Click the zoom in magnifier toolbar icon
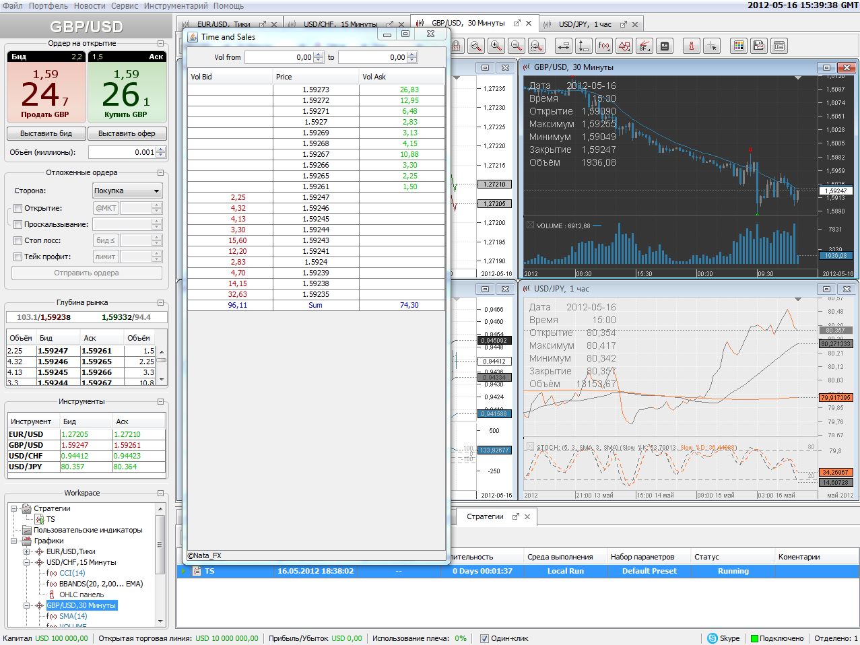Image resolution: width=860 pixels, height=645 pixels. pos(496,46)
